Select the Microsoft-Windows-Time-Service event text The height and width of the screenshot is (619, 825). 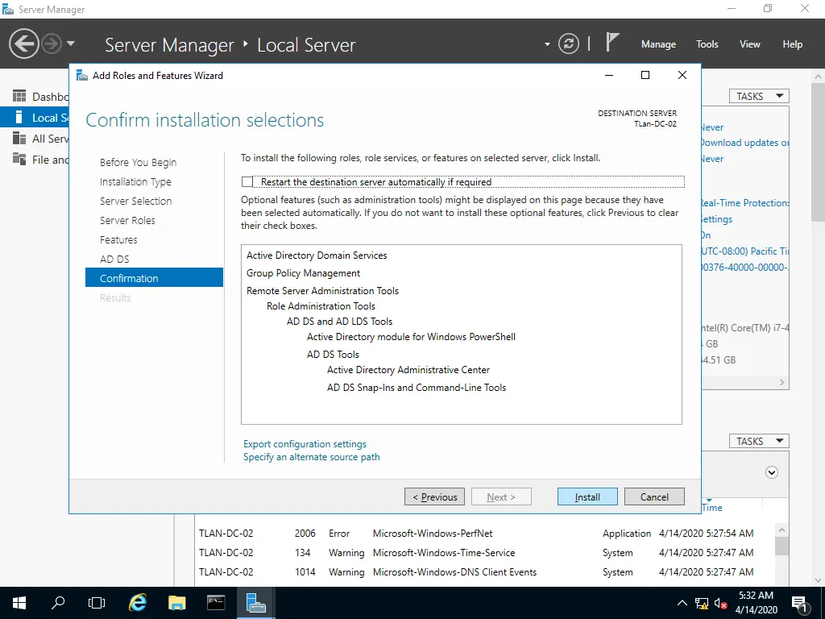(444, 553)
